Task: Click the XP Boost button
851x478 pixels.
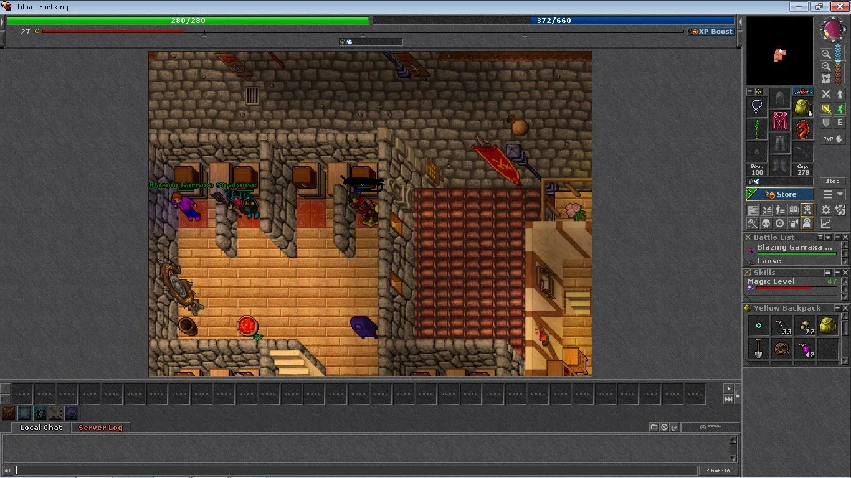Action: pyautogui.click(x=711, y=32)
